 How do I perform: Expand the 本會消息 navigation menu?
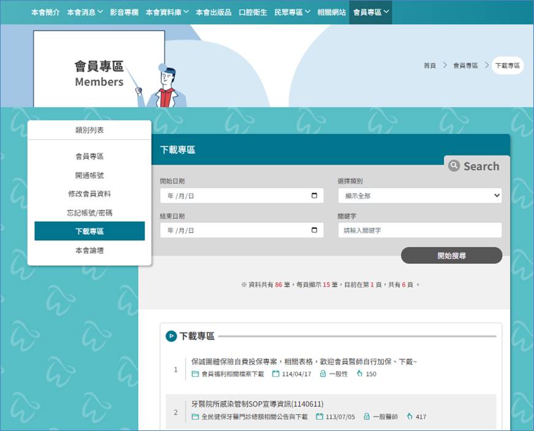[85, 13]
